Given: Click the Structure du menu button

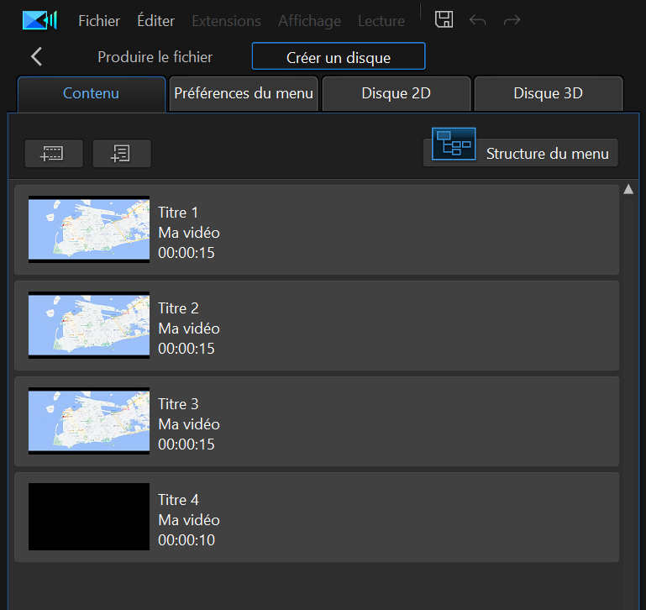Looking at the screenshot, I should 521,153.
